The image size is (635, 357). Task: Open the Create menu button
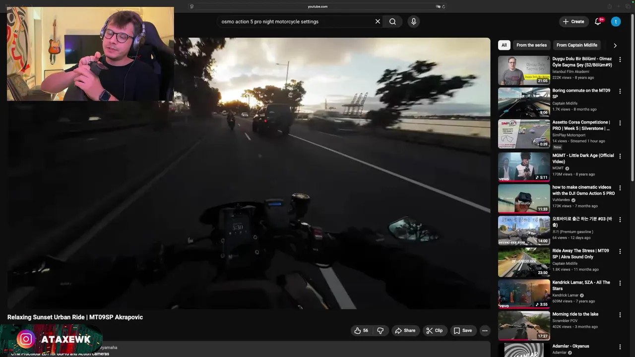[573, 21]
